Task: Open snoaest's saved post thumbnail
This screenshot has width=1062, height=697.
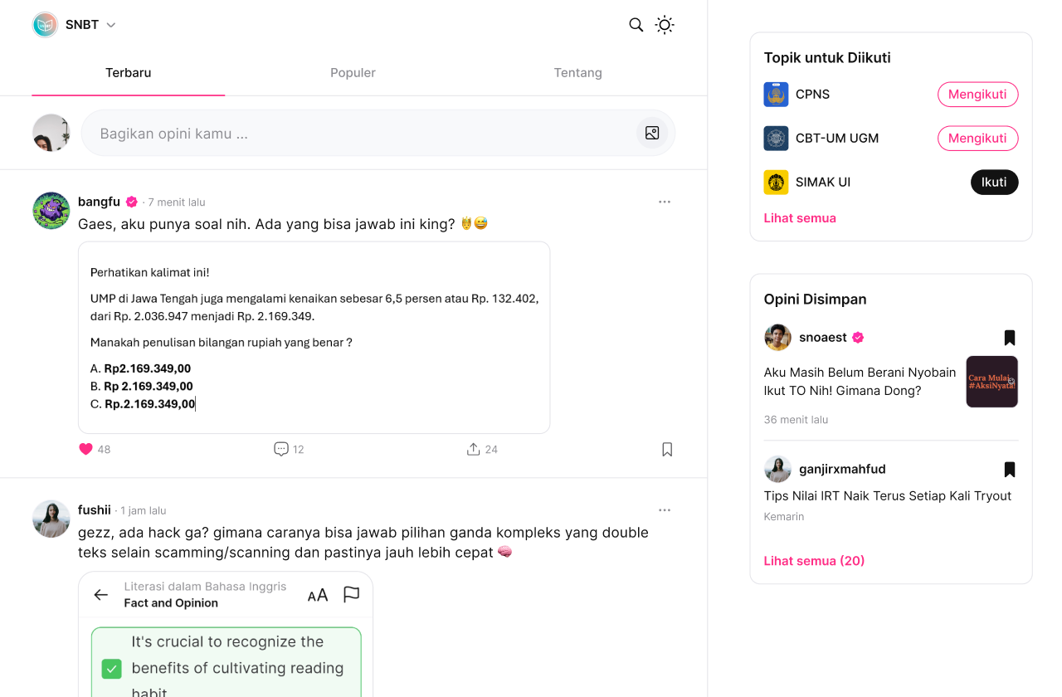Action: click(991, 382)
